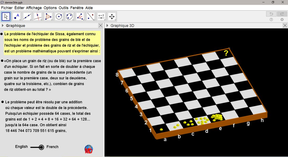Select the Polygon tool
288x157 pixels.
pyautogui.click(x=48, y=16)
